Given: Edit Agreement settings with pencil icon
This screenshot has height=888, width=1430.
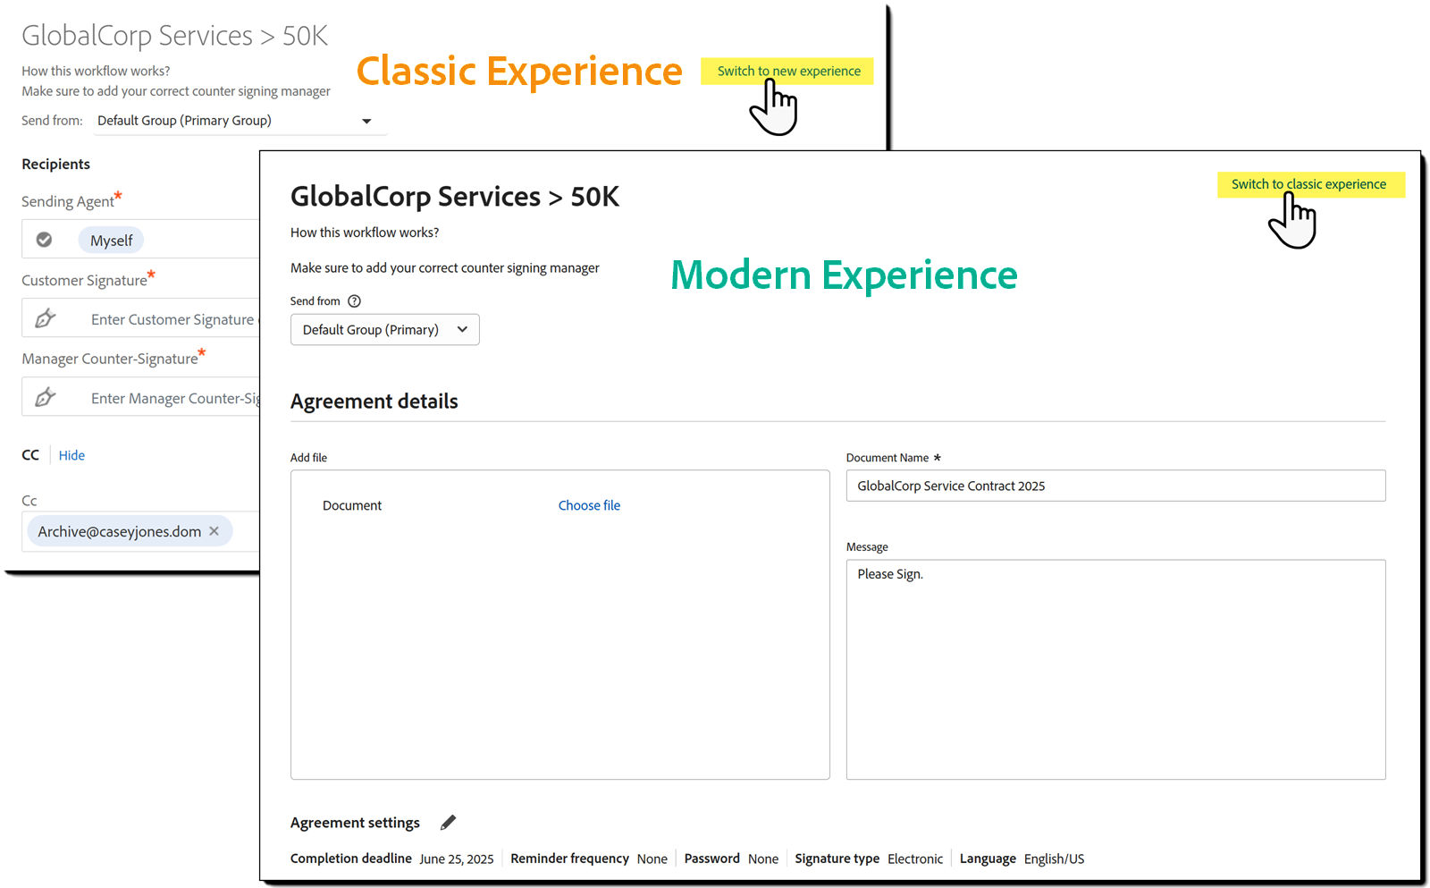Looking at the screenshot, I should pos(448,822).
